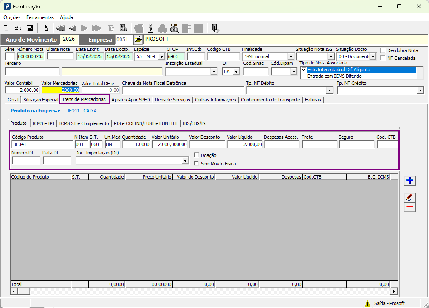Switch to the Situação Especial tab
The height and width of the screenshot is (308, 429).
tap(41, 100)
